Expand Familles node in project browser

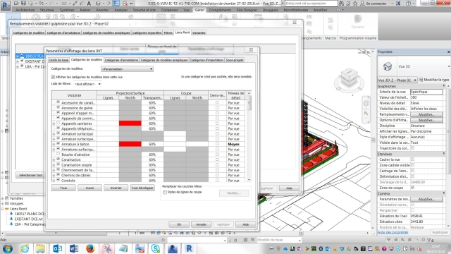(x=3, y=198)
